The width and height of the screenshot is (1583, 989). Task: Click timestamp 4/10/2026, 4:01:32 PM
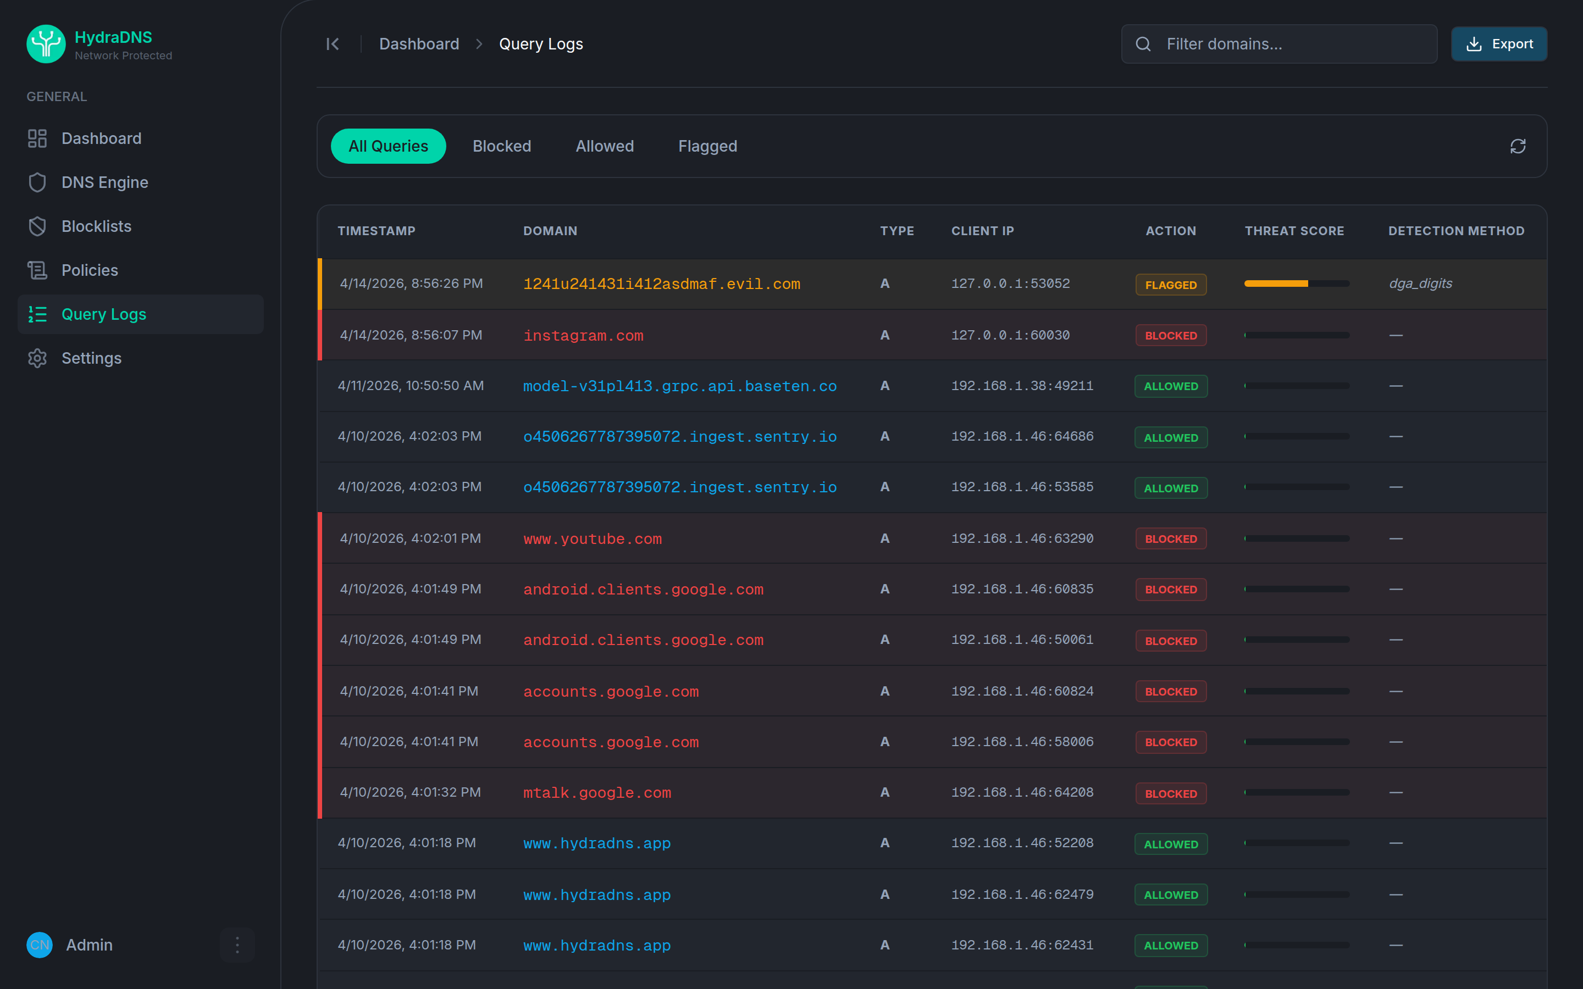[410, 792]
